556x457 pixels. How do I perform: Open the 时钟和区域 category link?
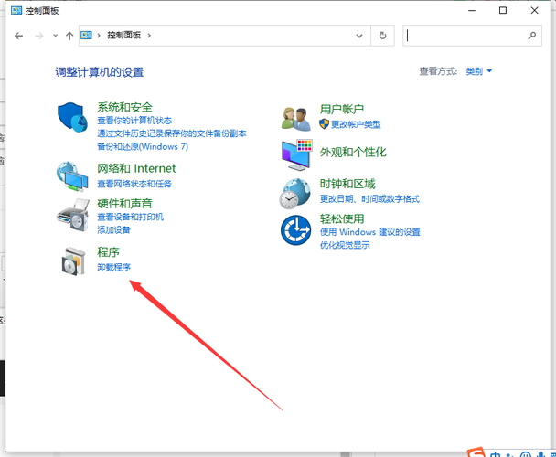point(347,184)
